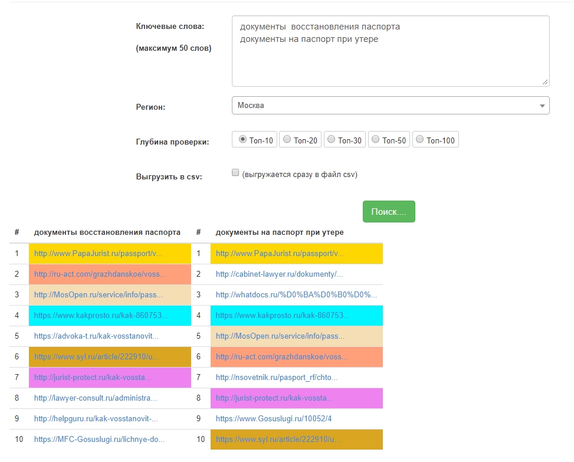574x462 pixels.
Task: Open the helpguru.ru result link
Action: pyautogui.click(x=96, y=419)
